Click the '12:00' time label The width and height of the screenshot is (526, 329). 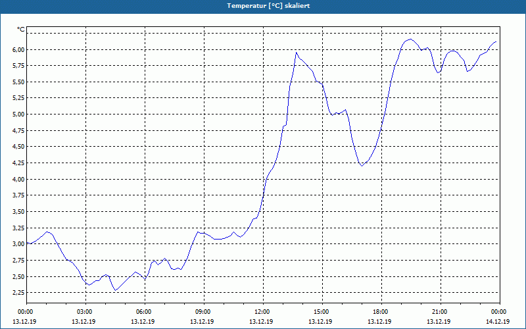pyautogui.click(x=262, y=312)
